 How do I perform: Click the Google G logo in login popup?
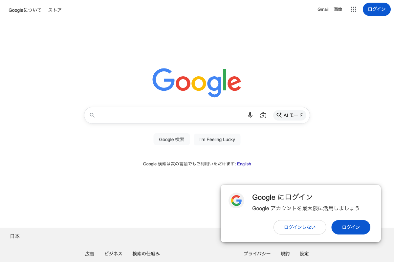(x=236, y=200)
